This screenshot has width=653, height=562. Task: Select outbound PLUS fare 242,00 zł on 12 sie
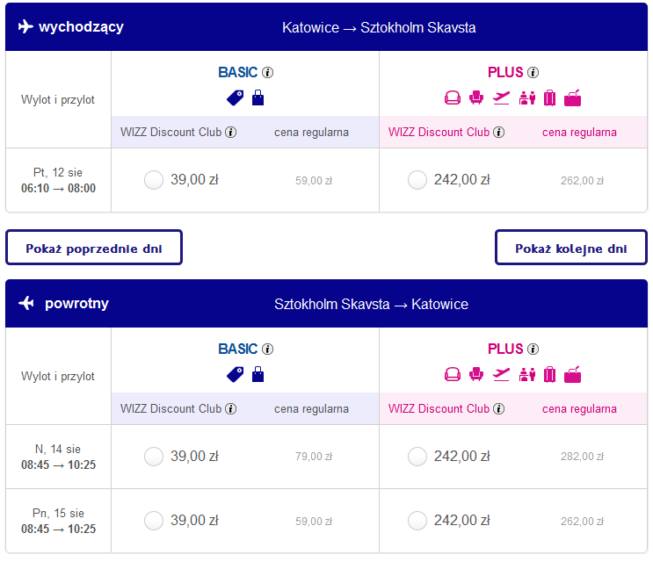click(417, 180)
